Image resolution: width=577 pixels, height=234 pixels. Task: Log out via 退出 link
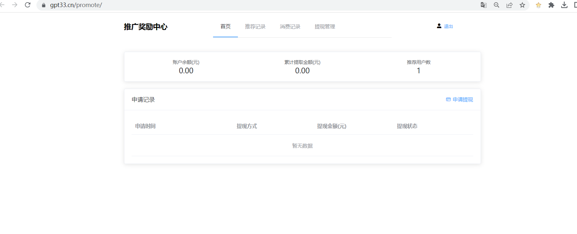coord(448,26)
